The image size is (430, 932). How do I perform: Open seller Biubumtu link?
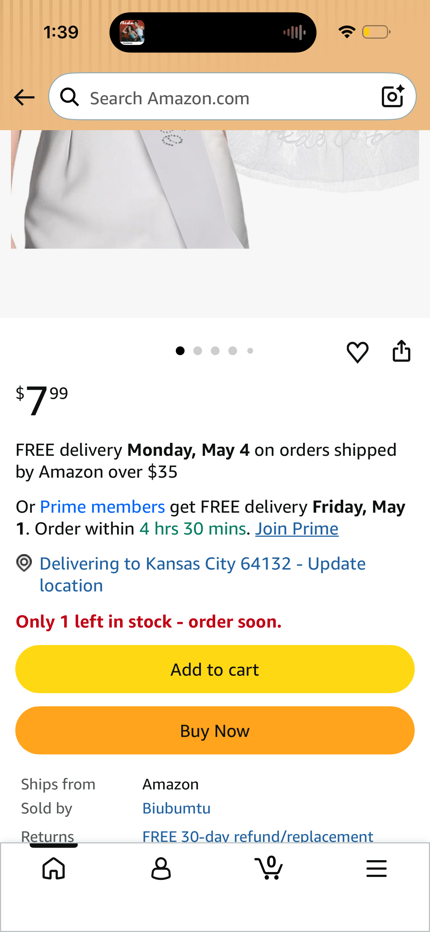pyautogui.click(x=177, y=808)
